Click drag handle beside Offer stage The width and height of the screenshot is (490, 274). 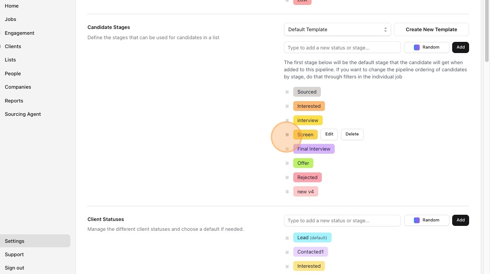pyautogui.click(x=287, y=163)
